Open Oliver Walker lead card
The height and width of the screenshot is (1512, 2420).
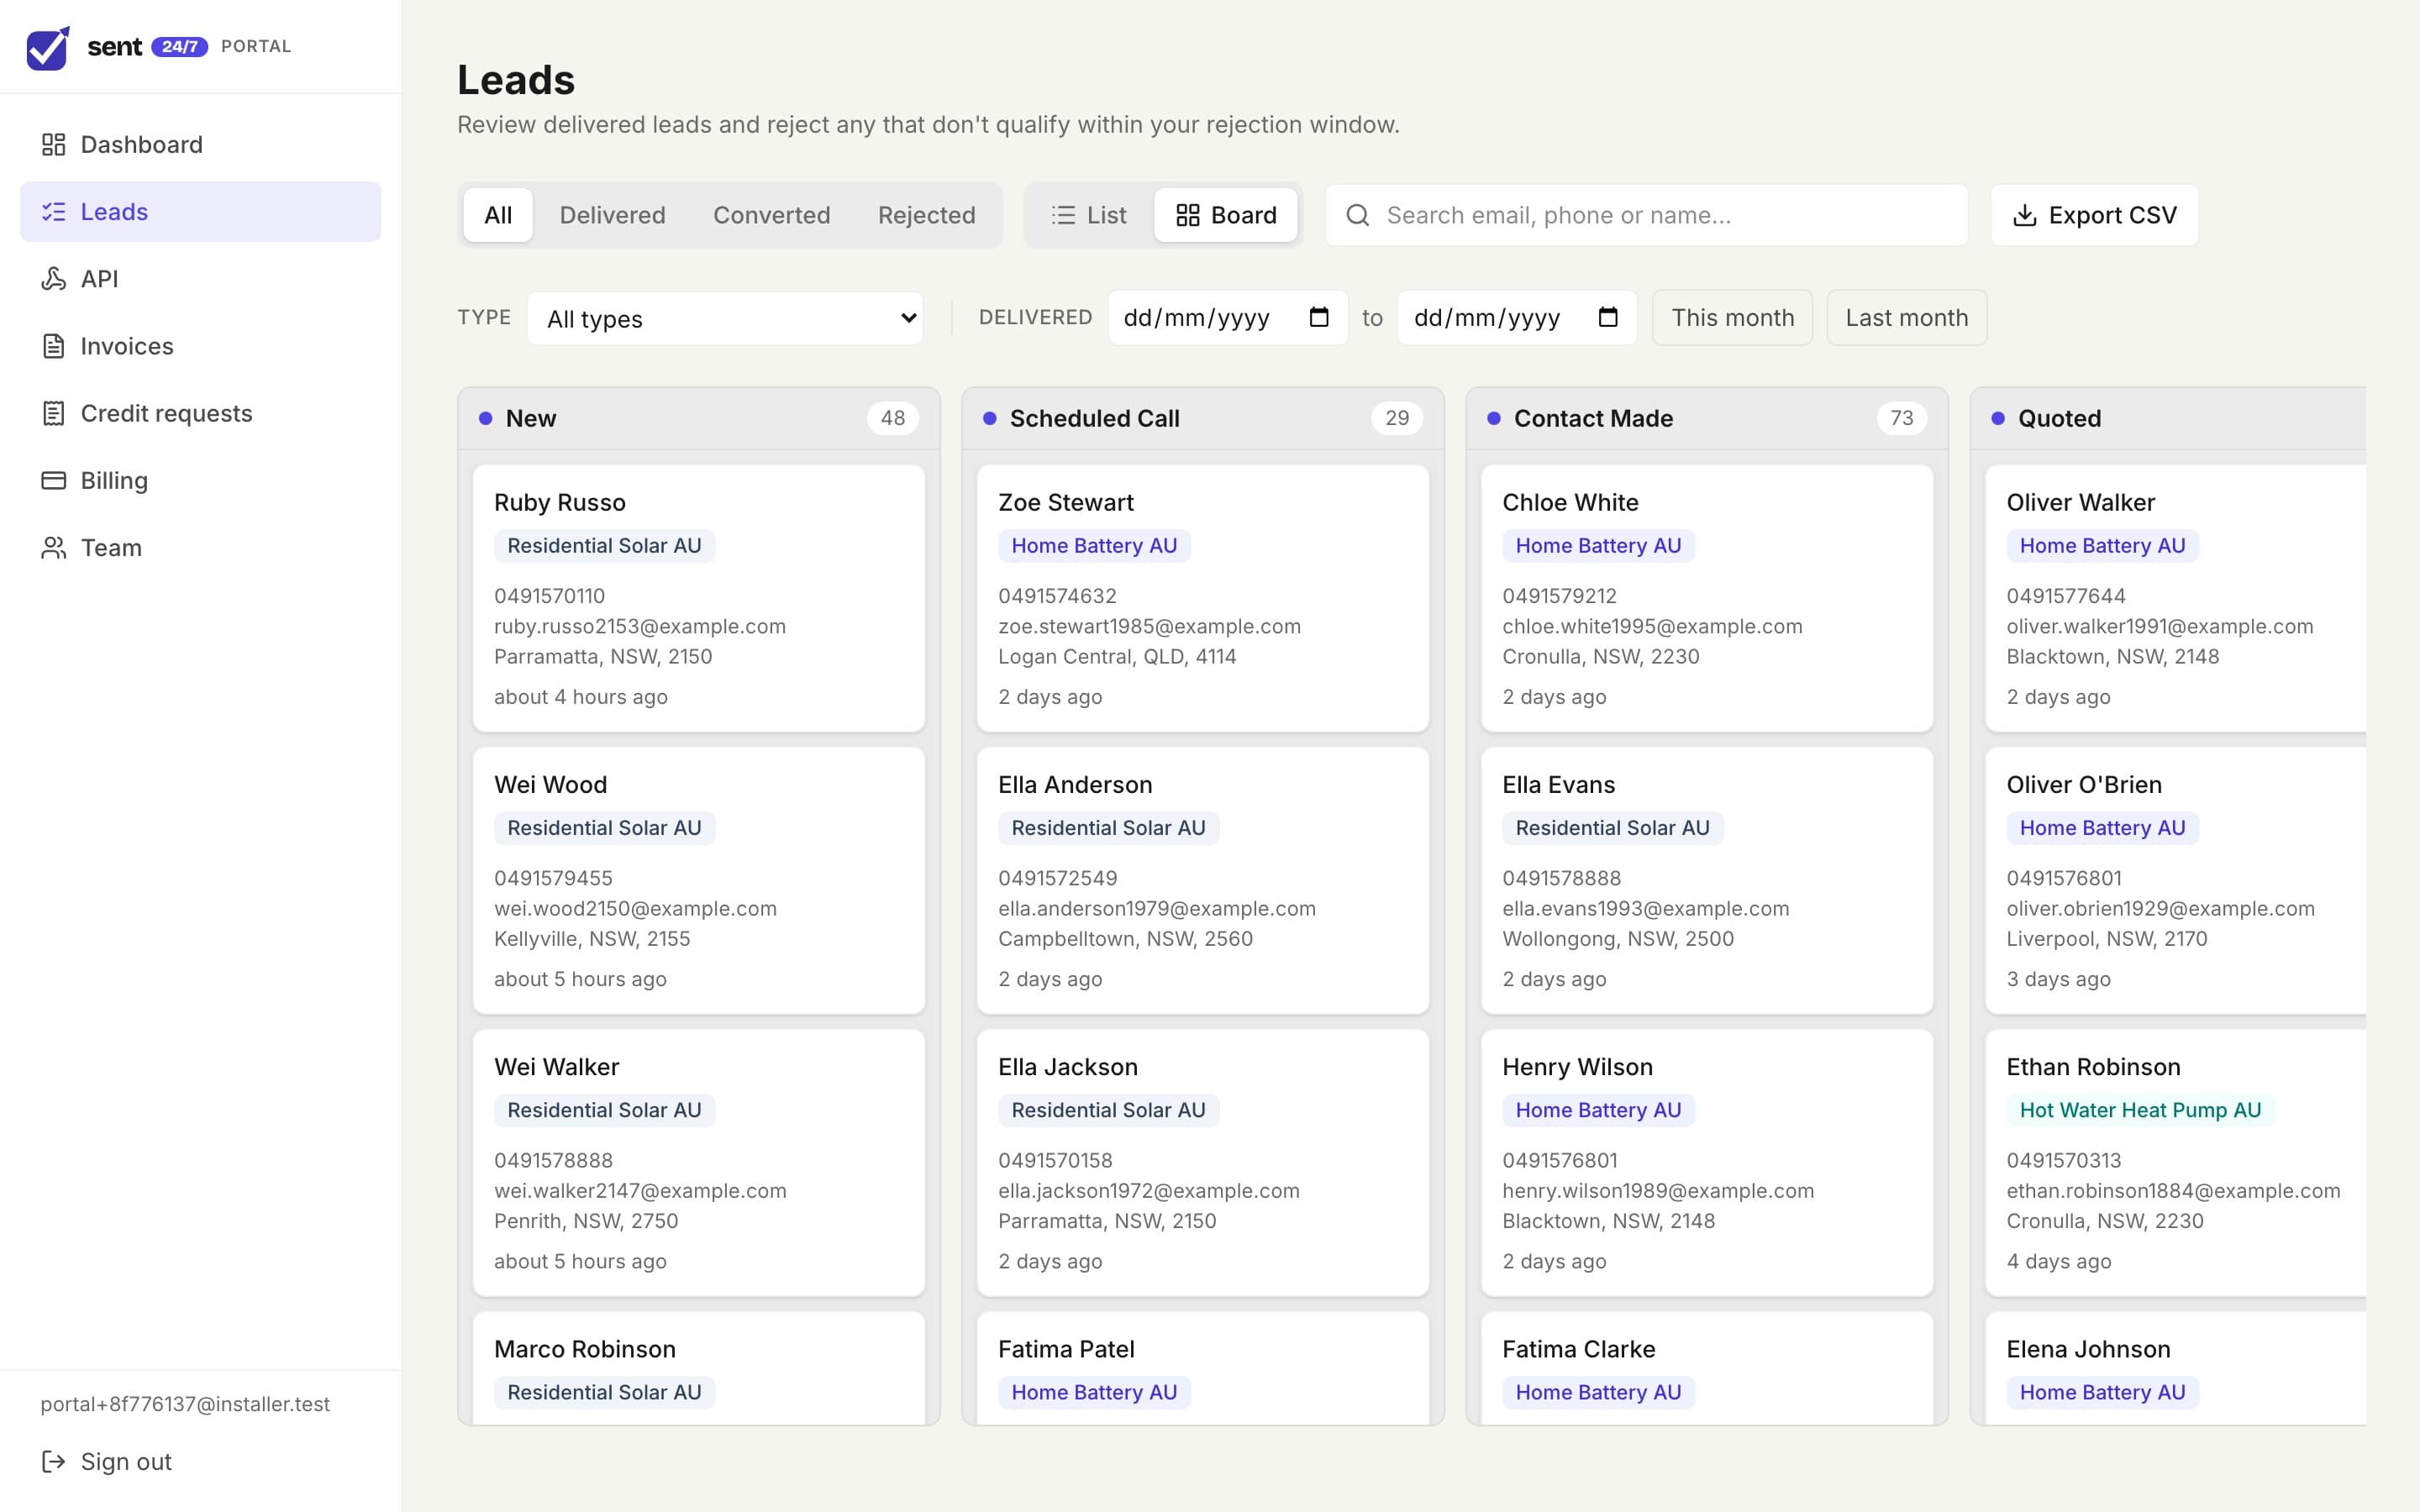[2175, 598]
